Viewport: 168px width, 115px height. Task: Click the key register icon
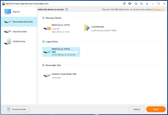pyautogui.click(x=141, y=4)
